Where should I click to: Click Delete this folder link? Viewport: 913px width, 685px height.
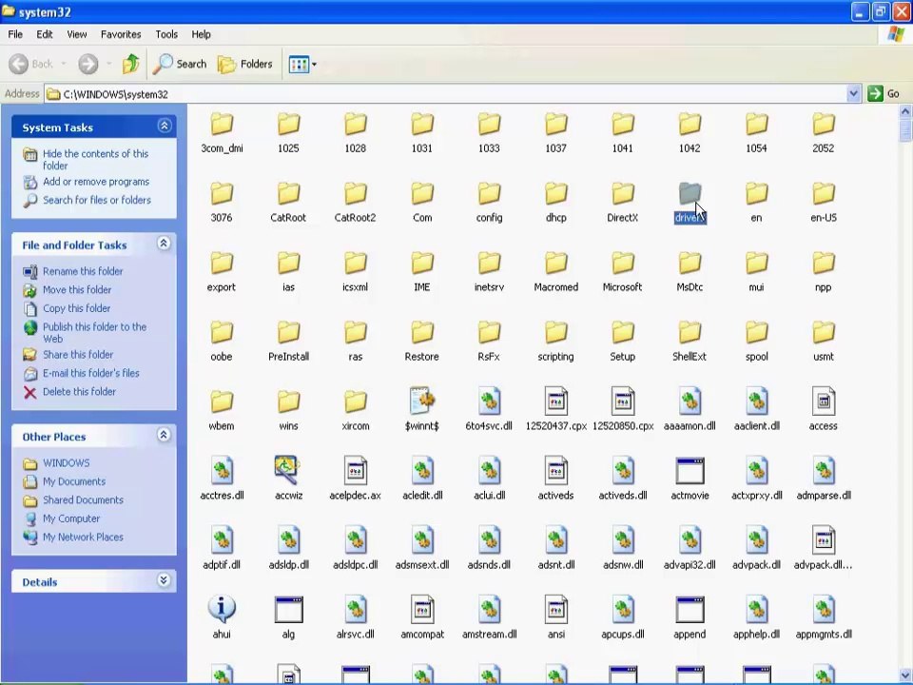tap(79, 391)
